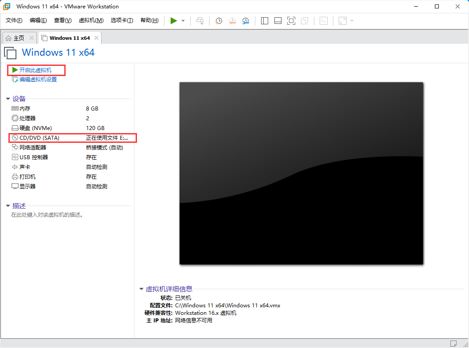Select the CD/DVD (SATA) device row

(x=70, y=138)
